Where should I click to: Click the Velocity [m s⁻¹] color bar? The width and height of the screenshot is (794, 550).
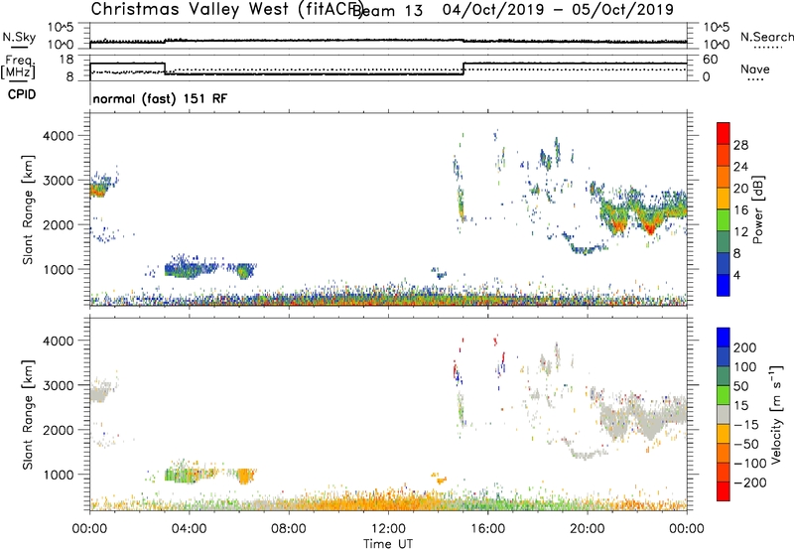[x=724, y=414]
